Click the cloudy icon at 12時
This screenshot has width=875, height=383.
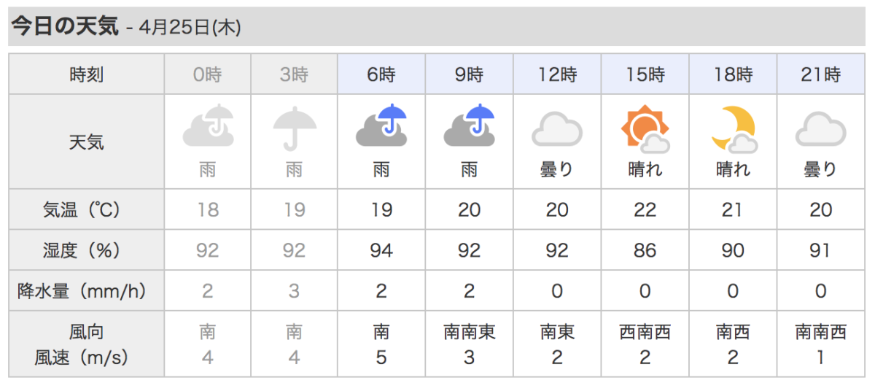pyautogui.click(x=557, y=130)
